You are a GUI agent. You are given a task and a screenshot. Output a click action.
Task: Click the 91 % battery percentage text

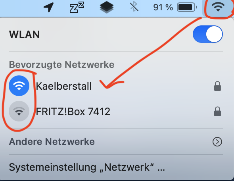(x=163, y=7)
